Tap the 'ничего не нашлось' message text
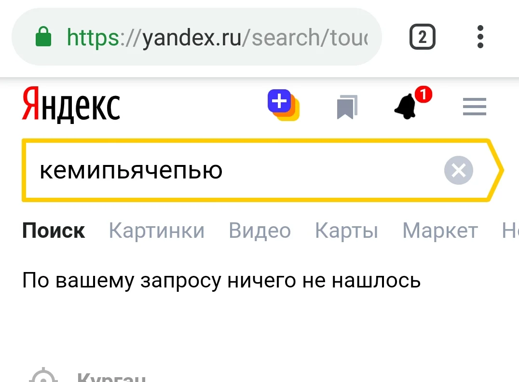This screenshot has height=382, width=519. 221,280
